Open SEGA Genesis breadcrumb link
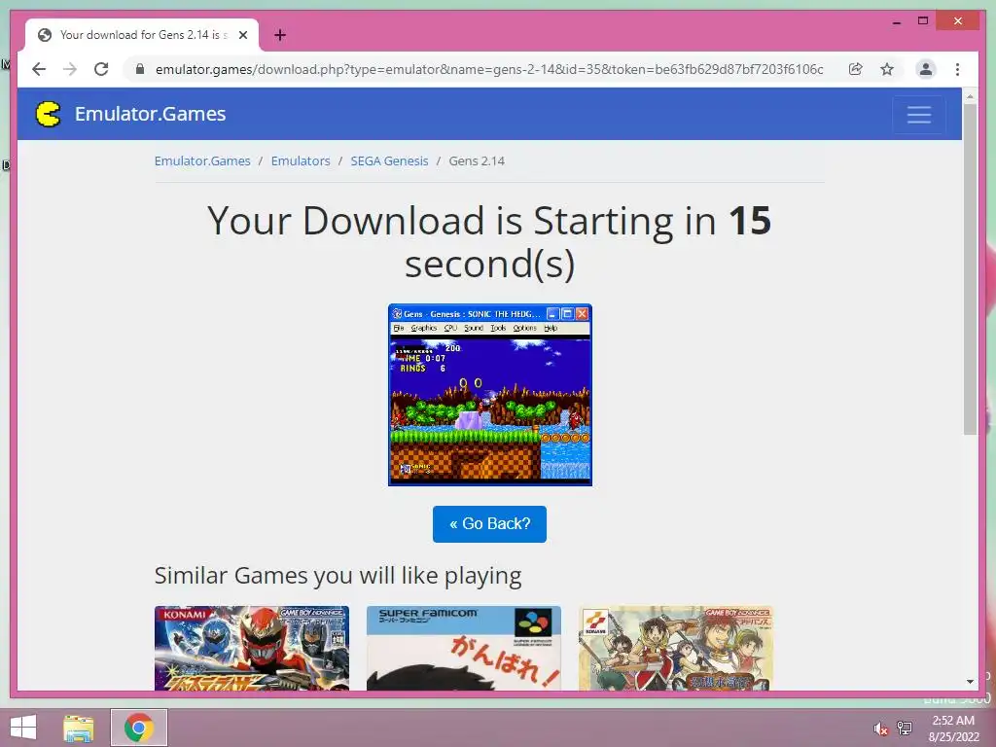The width and height of the screenshot is (996, 747). coord(389,160)
